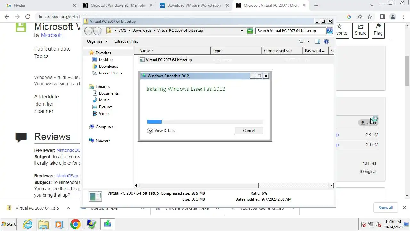
Task: Open Microsoft author link
Action: pyautogui.click(x=51, y=35)
